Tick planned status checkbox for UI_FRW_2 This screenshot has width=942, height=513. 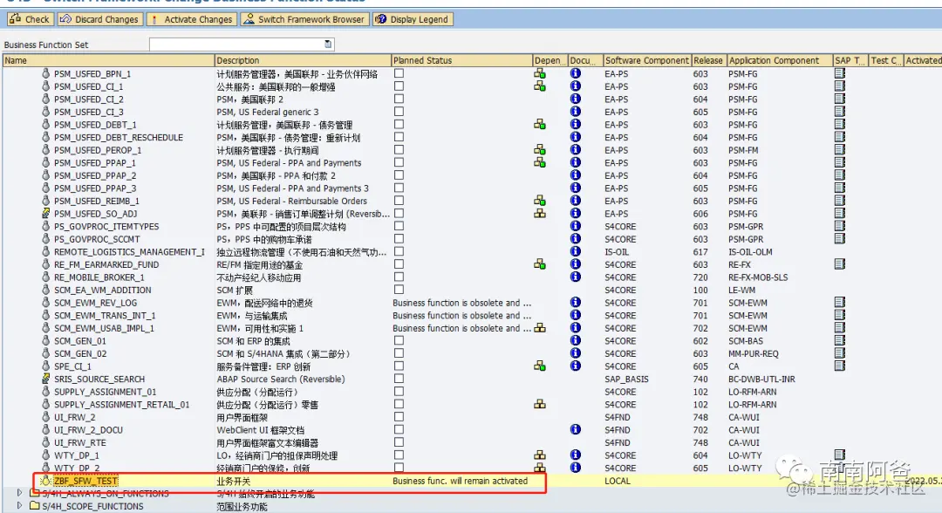point(399,417)
